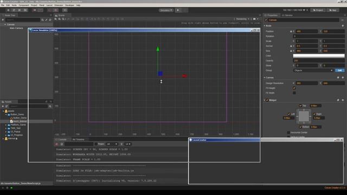This screenshot has width=347, height=195.
Task: Open the Node menu
Action: [x=14, y=5]
